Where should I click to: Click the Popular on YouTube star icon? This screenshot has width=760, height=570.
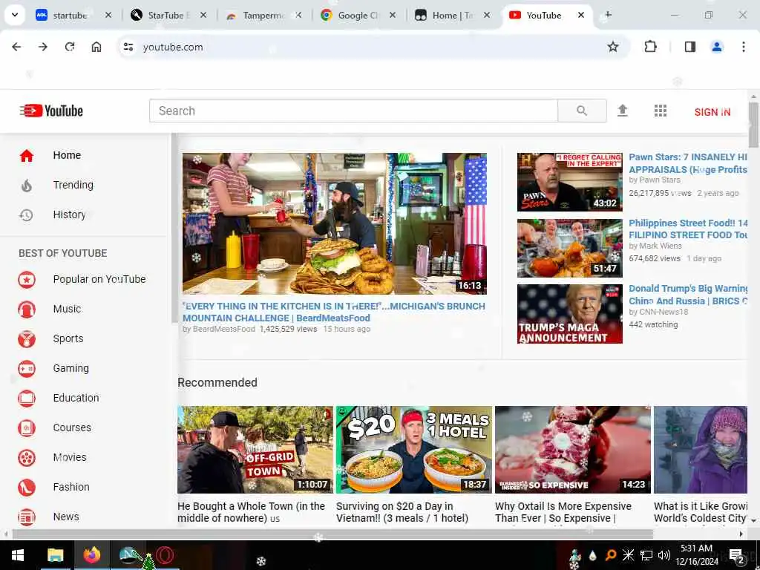(x=27, y=280)
